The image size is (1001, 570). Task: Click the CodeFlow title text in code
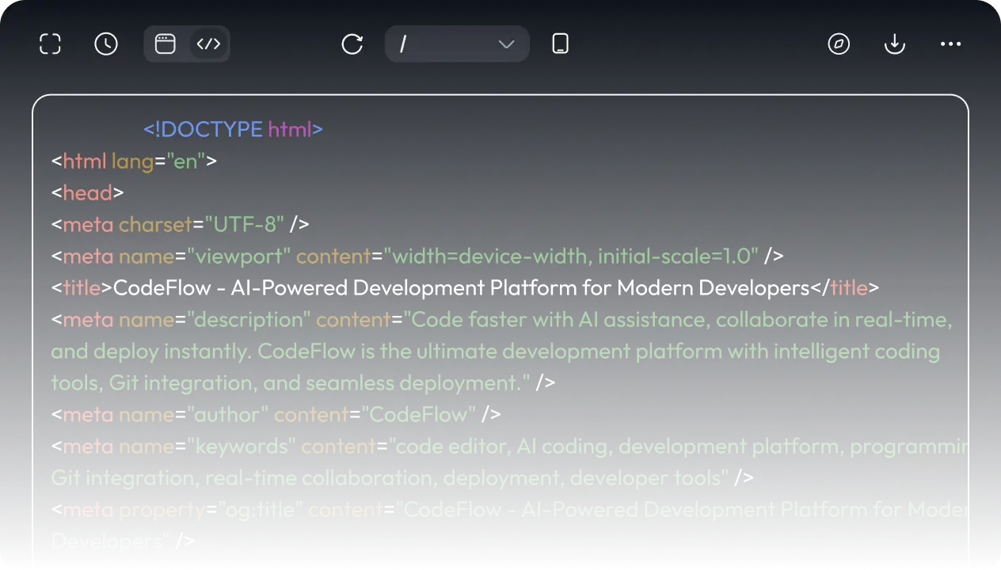[x=461, y=287]
